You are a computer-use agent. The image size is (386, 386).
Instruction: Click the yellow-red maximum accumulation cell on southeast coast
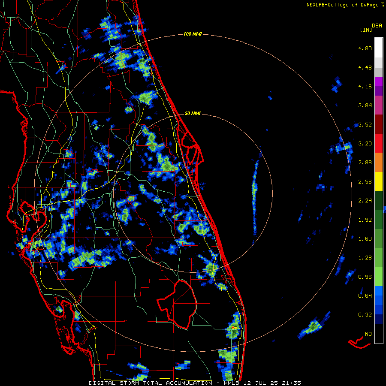pos(234,328)
